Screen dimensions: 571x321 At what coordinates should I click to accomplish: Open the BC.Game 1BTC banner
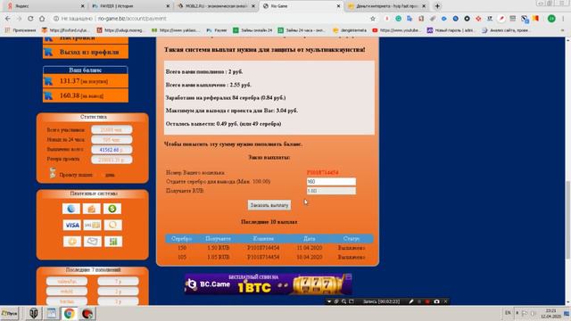click(268, 284)
